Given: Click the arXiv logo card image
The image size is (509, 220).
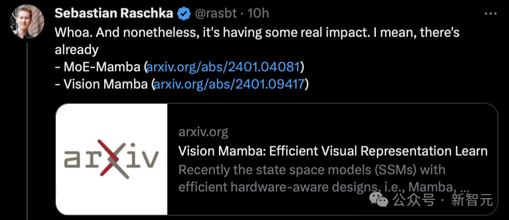Looking at the screenshot, I should point(112,159).
